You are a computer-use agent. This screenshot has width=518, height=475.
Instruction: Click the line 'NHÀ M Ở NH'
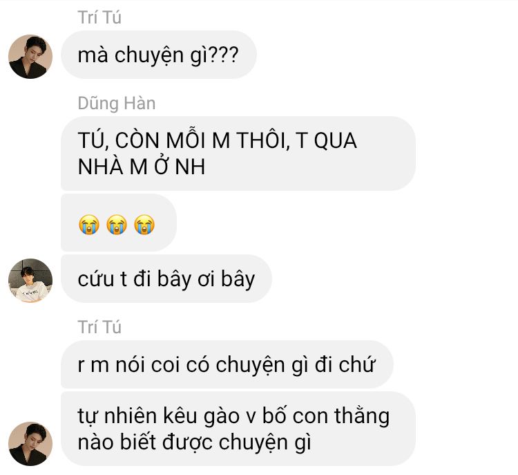[x=142, y=167]
